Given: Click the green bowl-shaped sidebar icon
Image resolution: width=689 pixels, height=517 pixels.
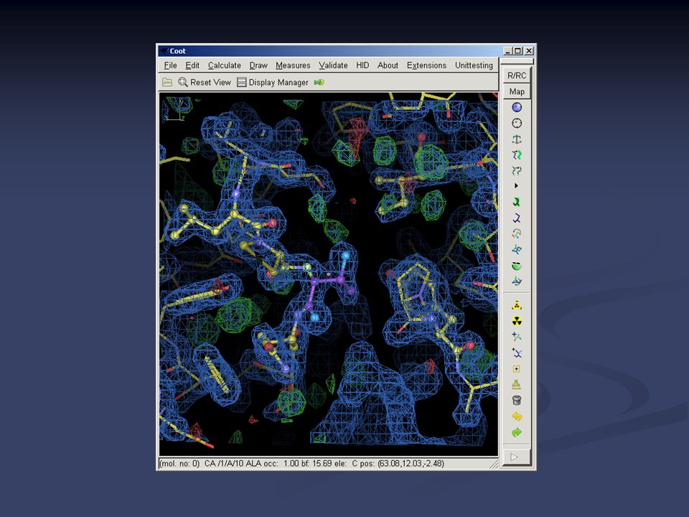Looking at the screenshot, I should tap(517, 266).
